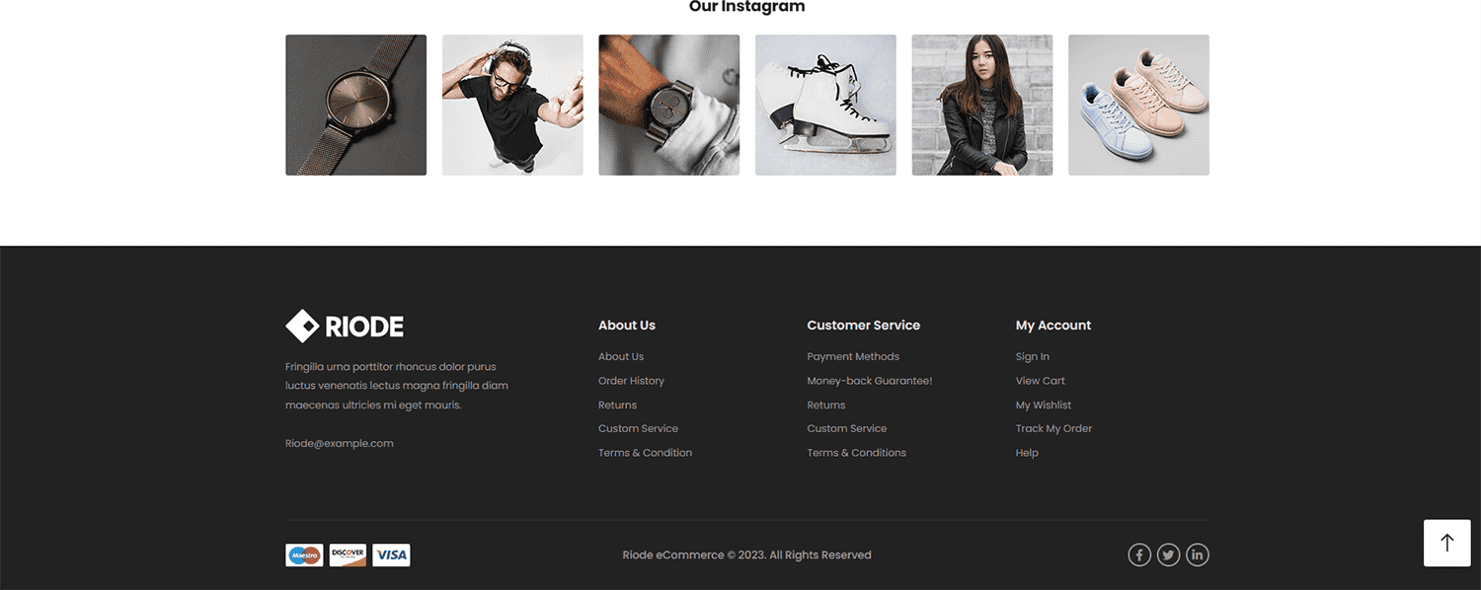Viewport: 1481px width, 590px height.
Task: Click the scroll-to-top arrow button
Action: [1447, 543]
